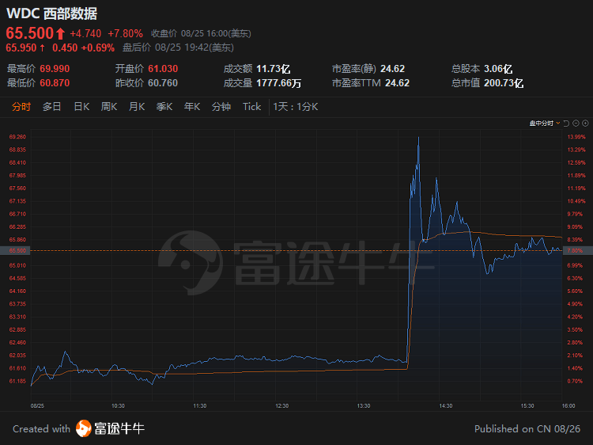This screenshot has width=593, height=445.
Task: Switch to the 日K daily chart tab
Action: click(x=81, y=107)
